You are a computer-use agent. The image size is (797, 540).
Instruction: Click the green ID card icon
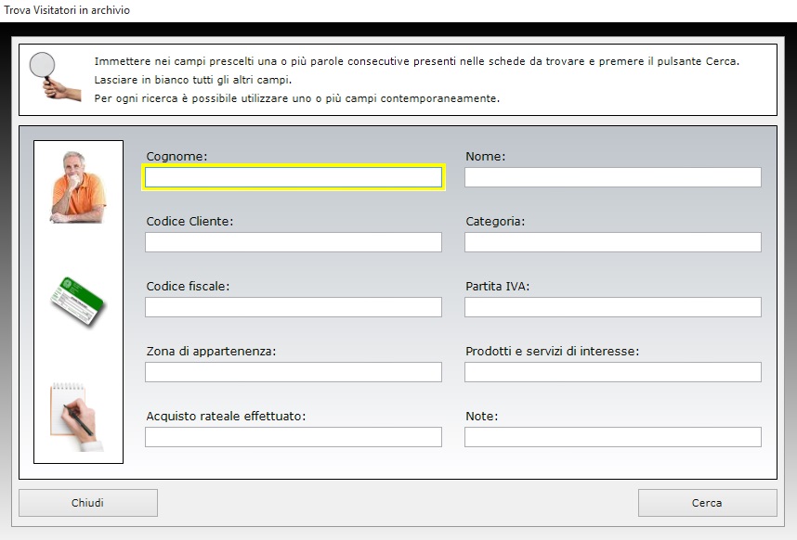coord(77,301)
